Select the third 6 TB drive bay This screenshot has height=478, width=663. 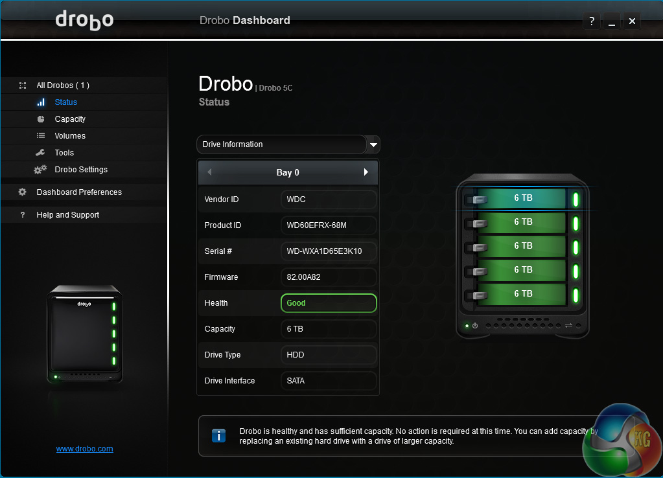coord(522,246)
